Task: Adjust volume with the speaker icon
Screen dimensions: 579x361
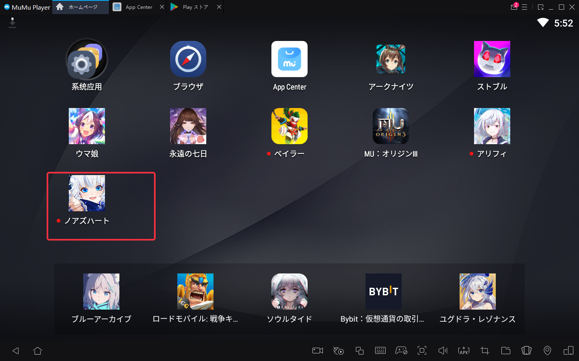Action: [443, 351]
